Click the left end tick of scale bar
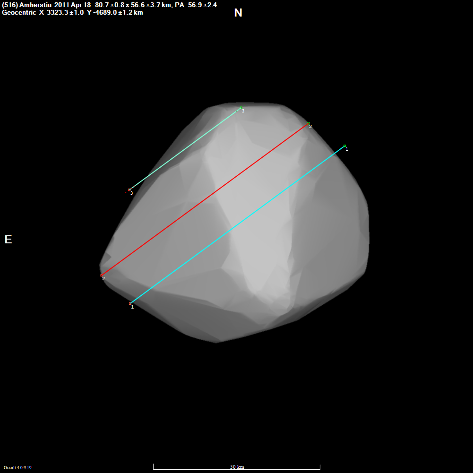The width and height of the screenshot is (473, 473). click(154, 467)
